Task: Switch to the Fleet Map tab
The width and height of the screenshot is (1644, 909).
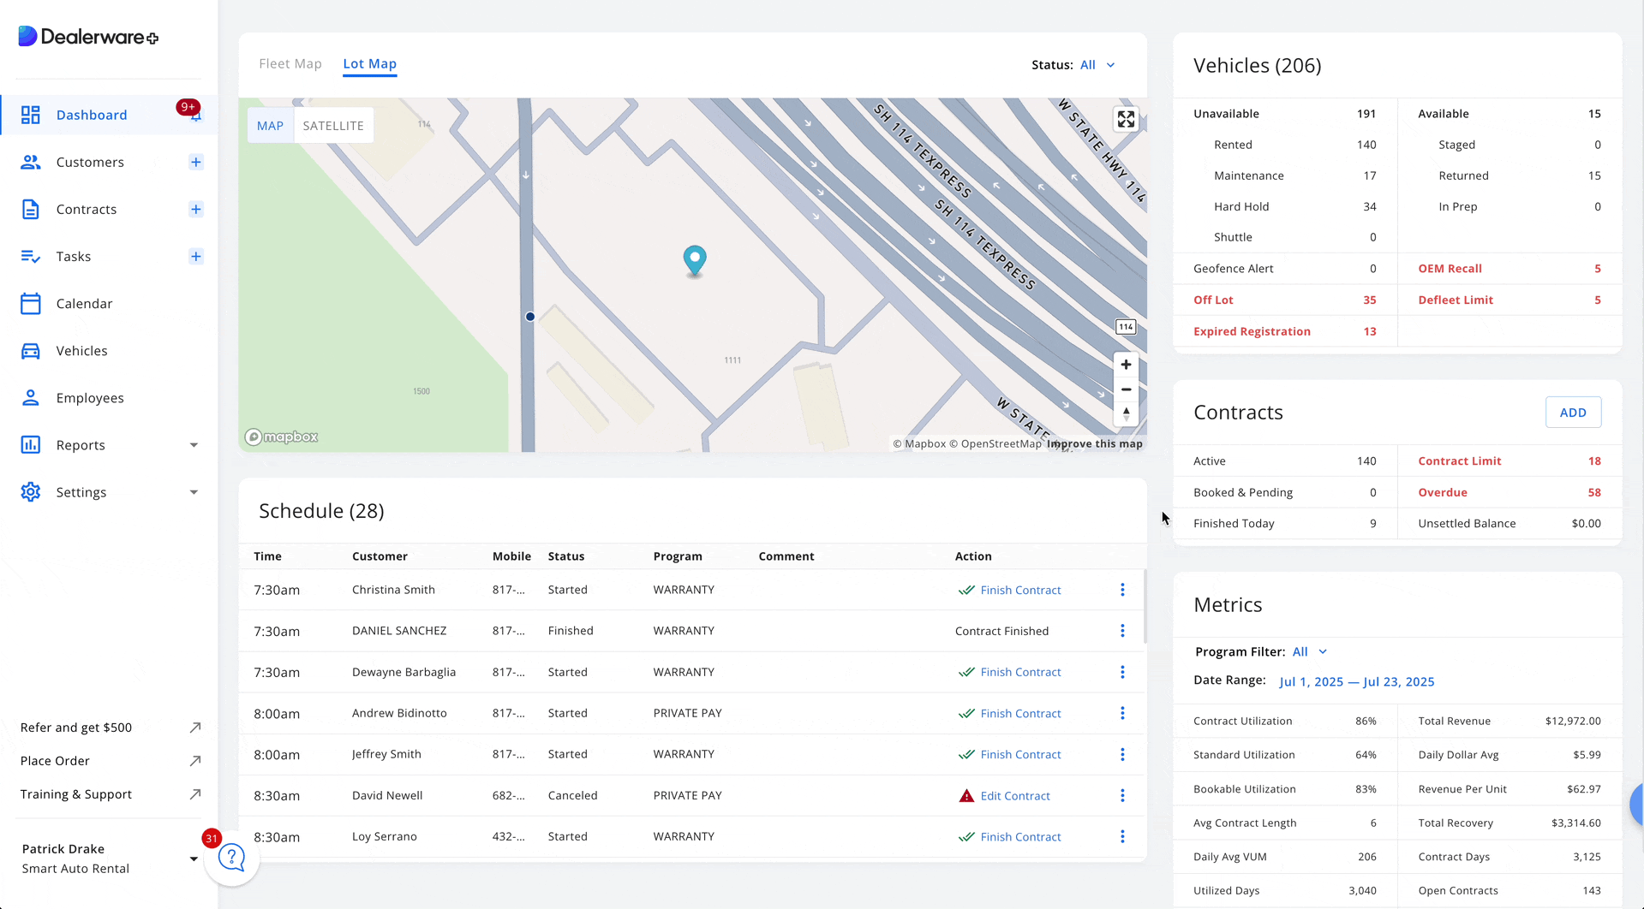Action: (x=290, y=63)
